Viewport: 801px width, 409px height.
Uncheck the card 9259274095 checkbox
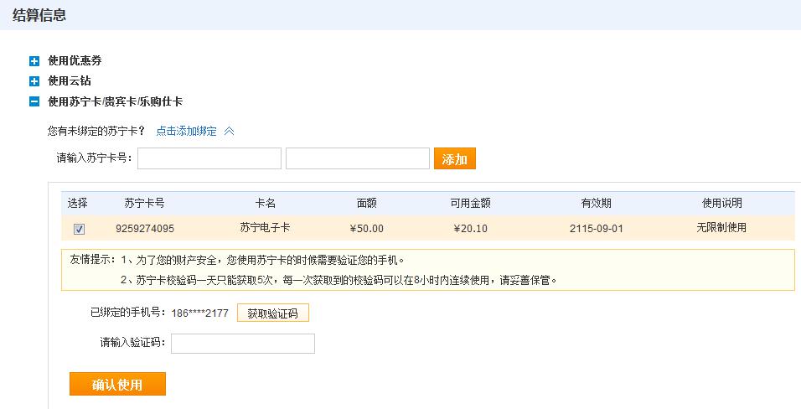click(x=79, y=229)
